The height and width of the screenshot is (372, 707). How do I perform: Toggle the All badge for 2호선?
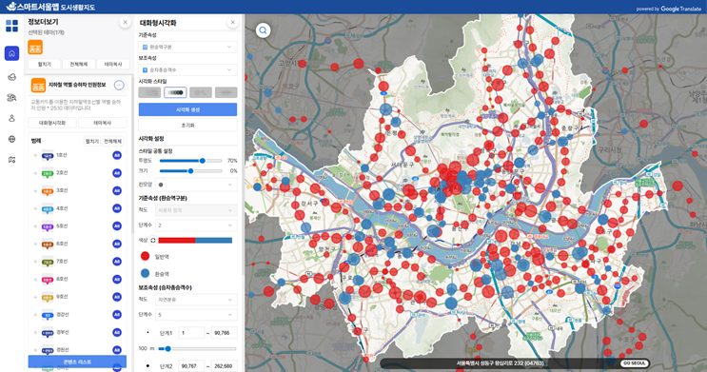point(117,173)
